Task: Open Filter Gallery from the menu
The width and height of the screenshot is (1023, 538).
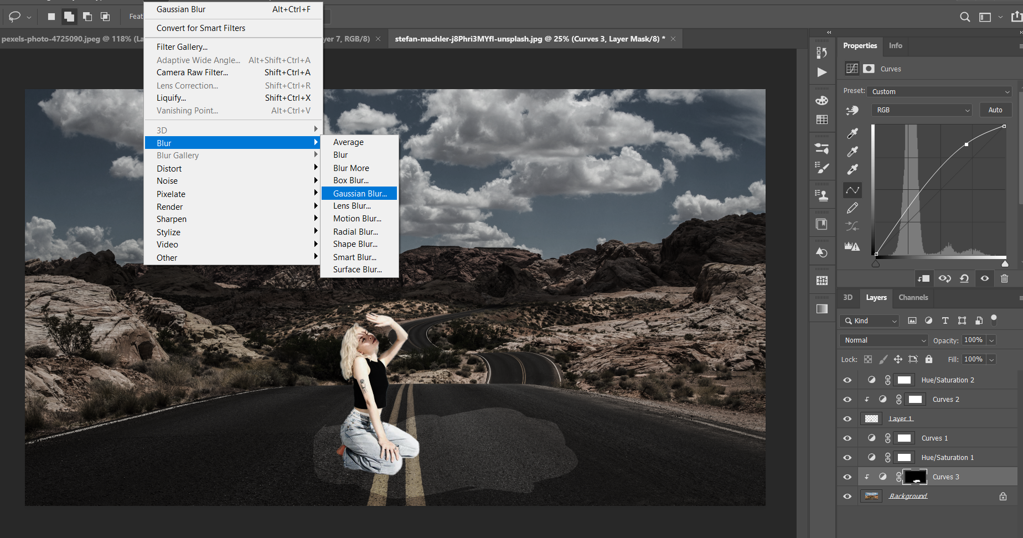Action: coord(232,47)
